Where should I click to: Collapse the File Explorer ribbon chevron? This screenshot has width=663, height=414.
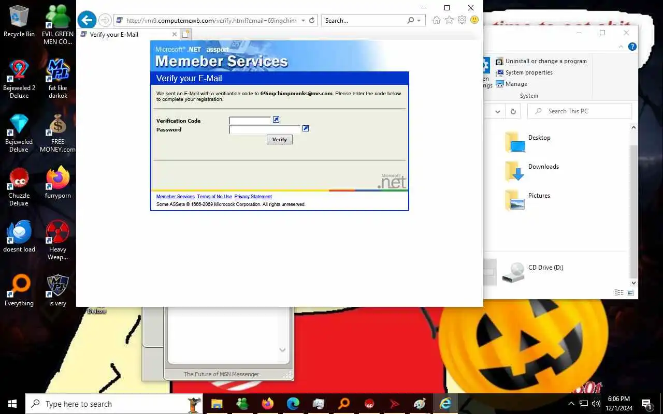click(621, 47)
